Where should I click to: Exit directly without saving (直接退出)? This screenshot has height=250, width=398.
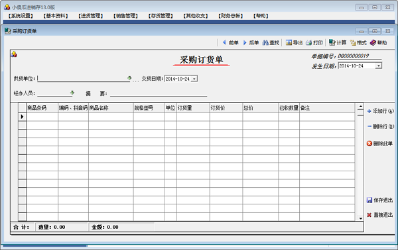[x=379, y=215]
